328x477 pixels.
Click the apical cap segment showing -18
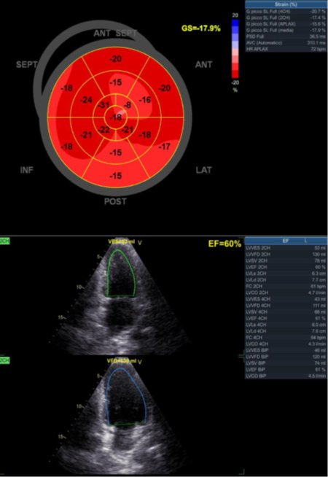pyautogui.click(x=116, y=117)
